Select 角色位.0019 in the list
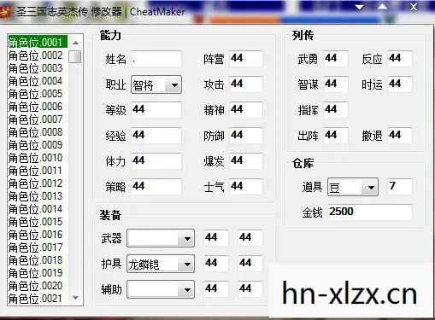 38,273
